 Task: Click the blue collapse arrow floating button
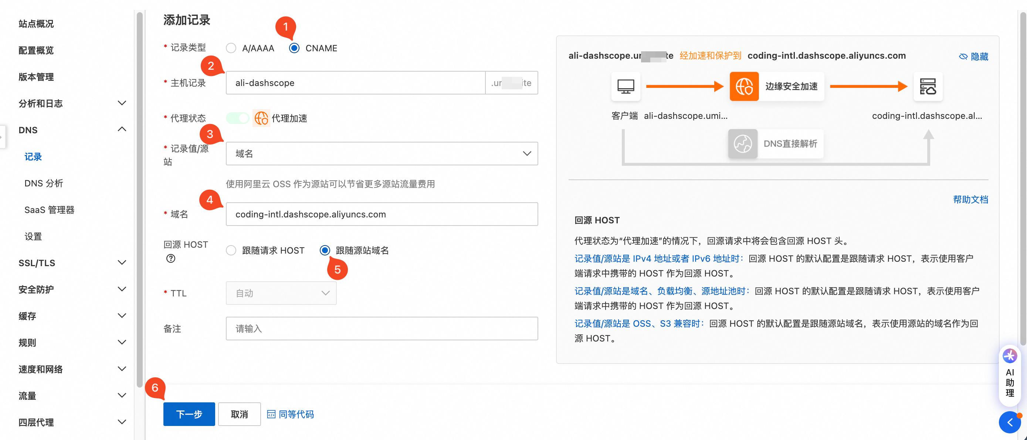(x=1010, y=423)
